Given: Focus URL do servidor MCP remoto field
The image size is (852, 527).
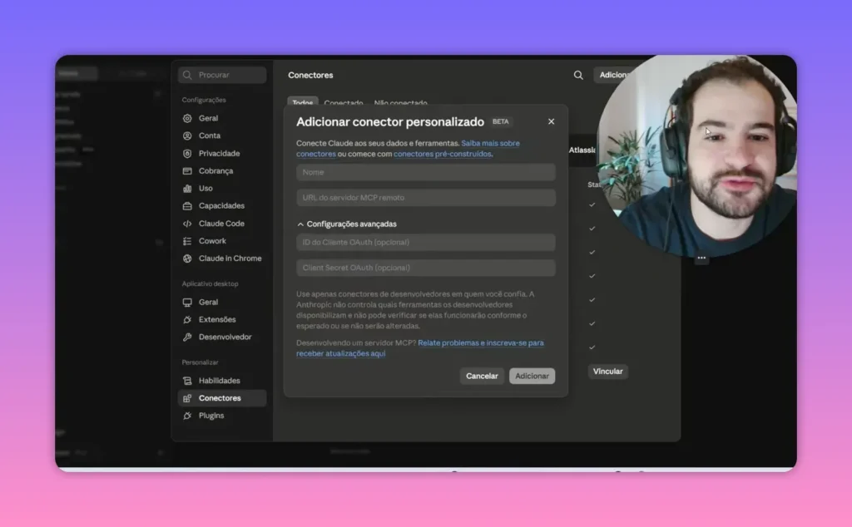Looking at the screenshot, I should pyautogui.click(x=426, y=198).
